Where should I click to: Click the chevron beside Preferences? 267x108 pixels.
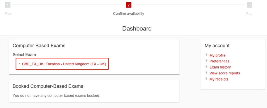[x=206, y=61]
